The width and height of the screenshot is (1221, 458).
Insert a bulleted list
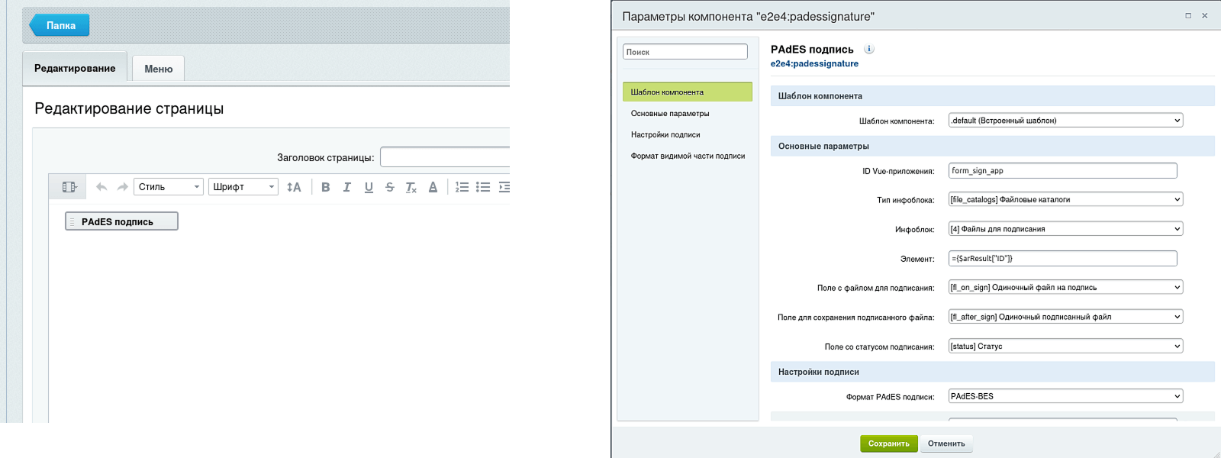click(483, 187)
